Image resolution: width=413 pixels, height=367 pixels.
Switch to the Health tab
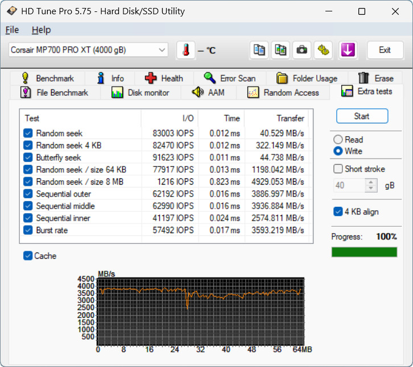pyautogui.click(x=164, y=79)
